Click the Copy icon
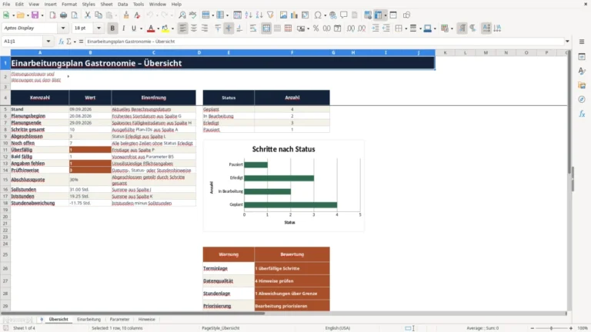 click(x=98, y=15)
